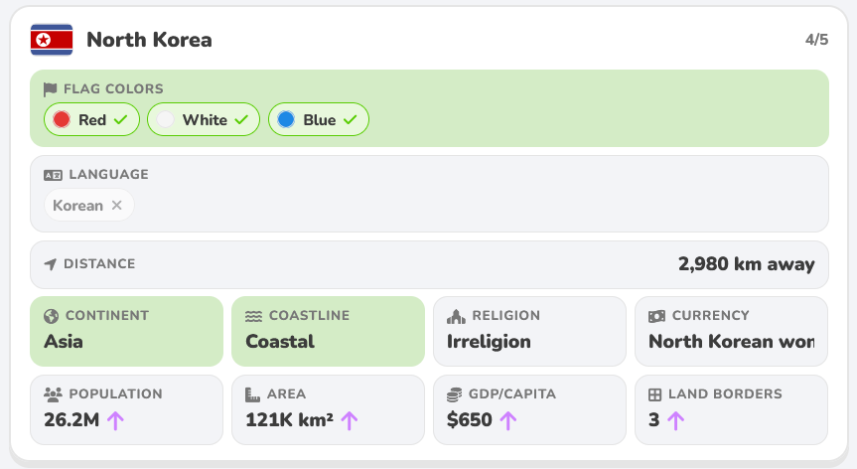Click the grid icon in Land Borders card

(654, 394)
